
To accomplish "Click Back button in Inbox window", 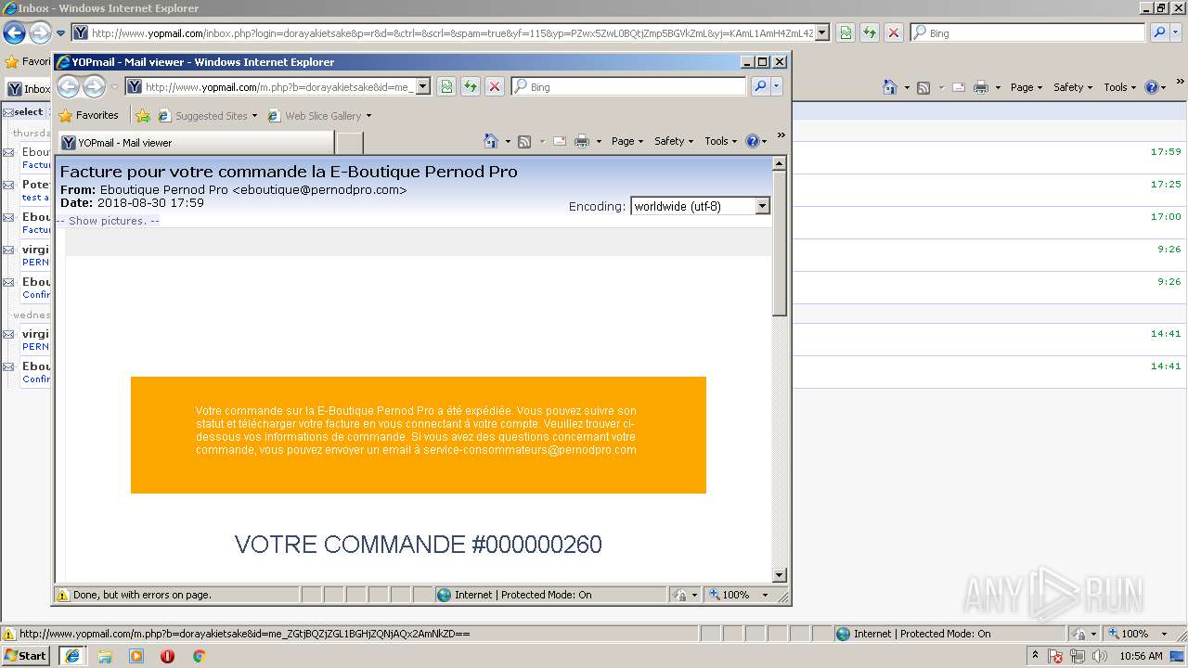I will 14,32.
